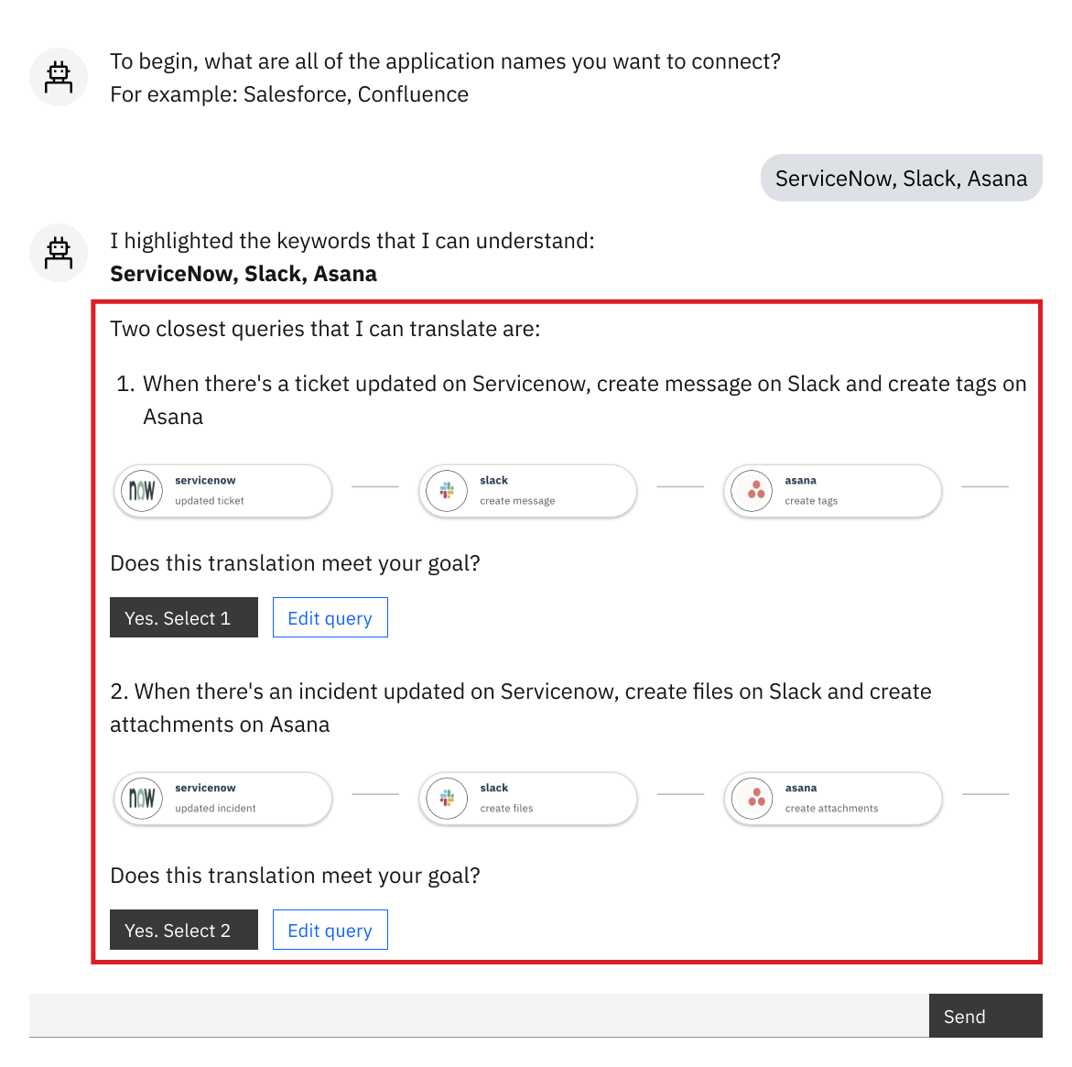Screen dimensions: 1072x1067
Task: Choose "Yes. Select 2" for the second translation
Action: point(184,930)
